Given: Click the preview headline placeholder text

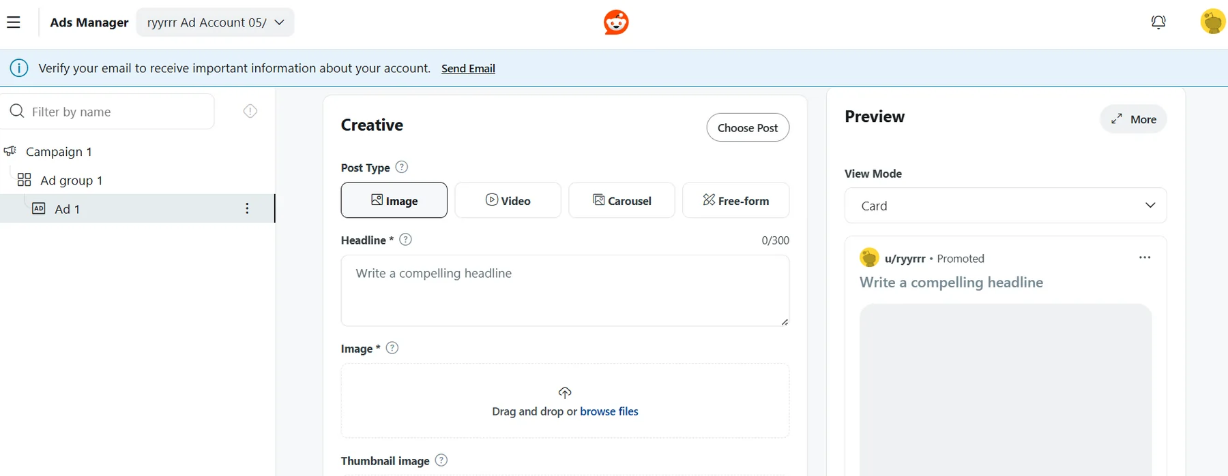Looking at the screenshot, I should pos(951,282).
